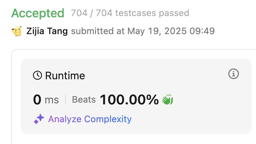Click the purple sparkle icon by Analyze Complexity

coord(39,119)
